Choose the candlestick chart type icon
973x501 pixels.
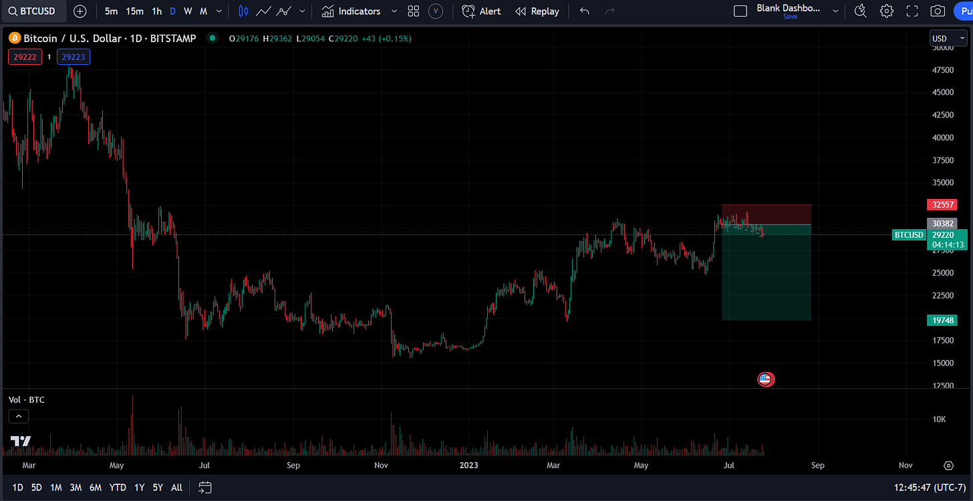coord(243,11)
